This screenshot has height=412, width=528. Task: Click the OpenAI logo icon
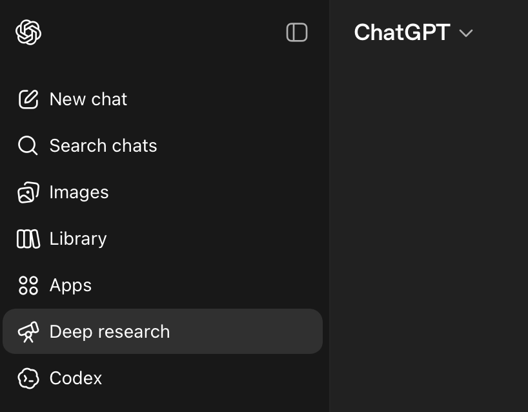[x=28, y=32]
